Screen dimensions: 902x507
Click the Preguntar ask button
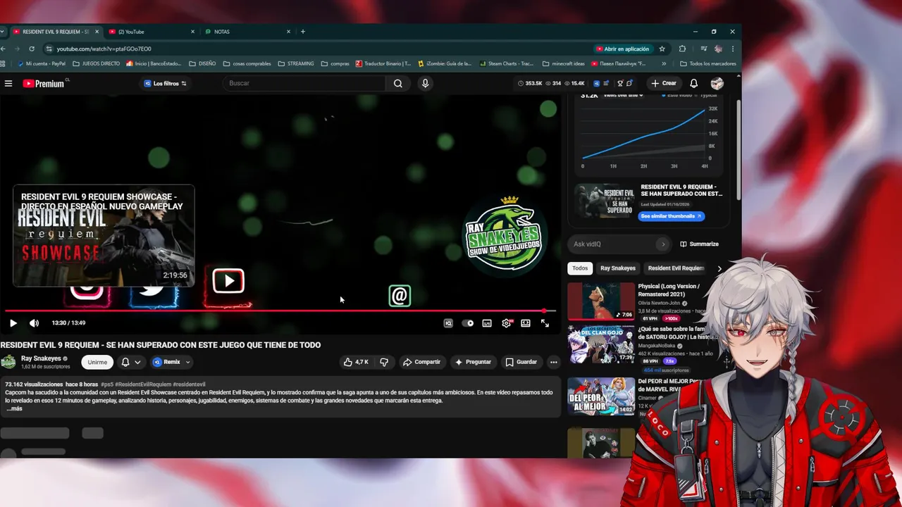coord(473,362)
